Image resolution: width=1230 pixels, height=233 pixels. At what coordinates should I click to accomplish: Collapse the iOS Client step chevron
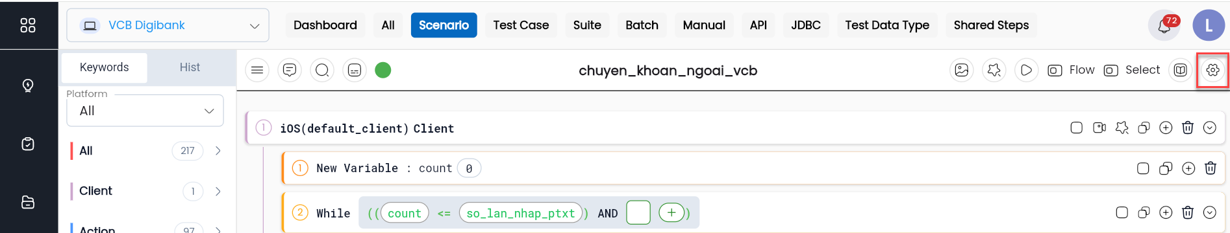[x=1209, y=128]
